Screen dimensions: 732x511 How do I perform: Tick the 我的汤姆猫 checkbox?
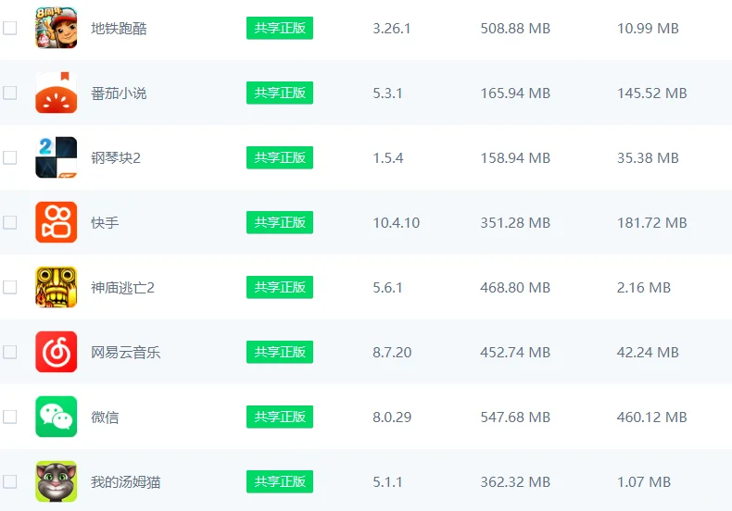pos(10,481)
